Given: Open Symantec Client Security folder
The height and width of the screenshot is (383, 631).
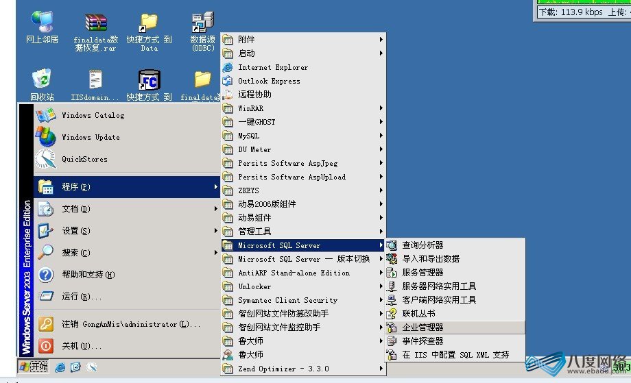Looking at the screenshot, I should [303, 300].
